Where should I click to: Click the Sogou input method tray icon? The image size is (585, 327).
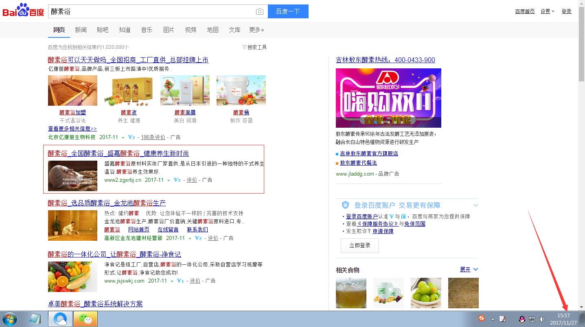(x=482, y=318)
